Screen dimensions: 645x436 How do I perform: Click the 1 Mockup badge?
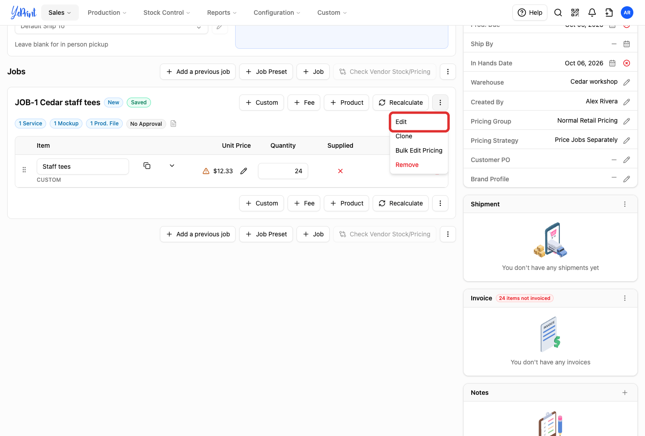(x=66, y=124)
